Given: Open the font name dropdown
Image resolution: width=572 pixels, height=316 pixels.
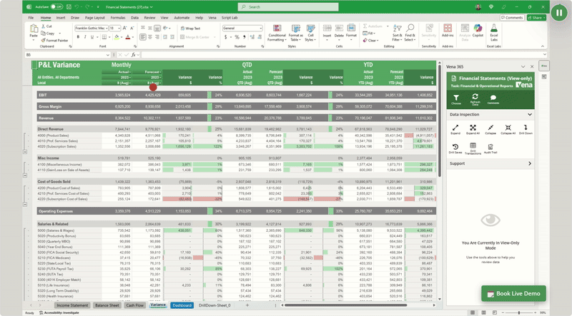Looking at the screenshot, I should pos(107,28).
